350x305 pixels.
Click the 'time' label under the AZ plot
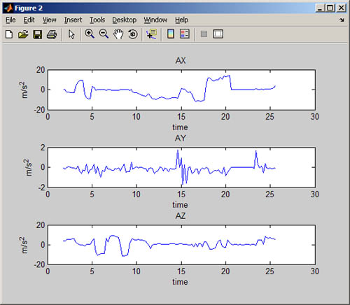[x=180, y=282]
